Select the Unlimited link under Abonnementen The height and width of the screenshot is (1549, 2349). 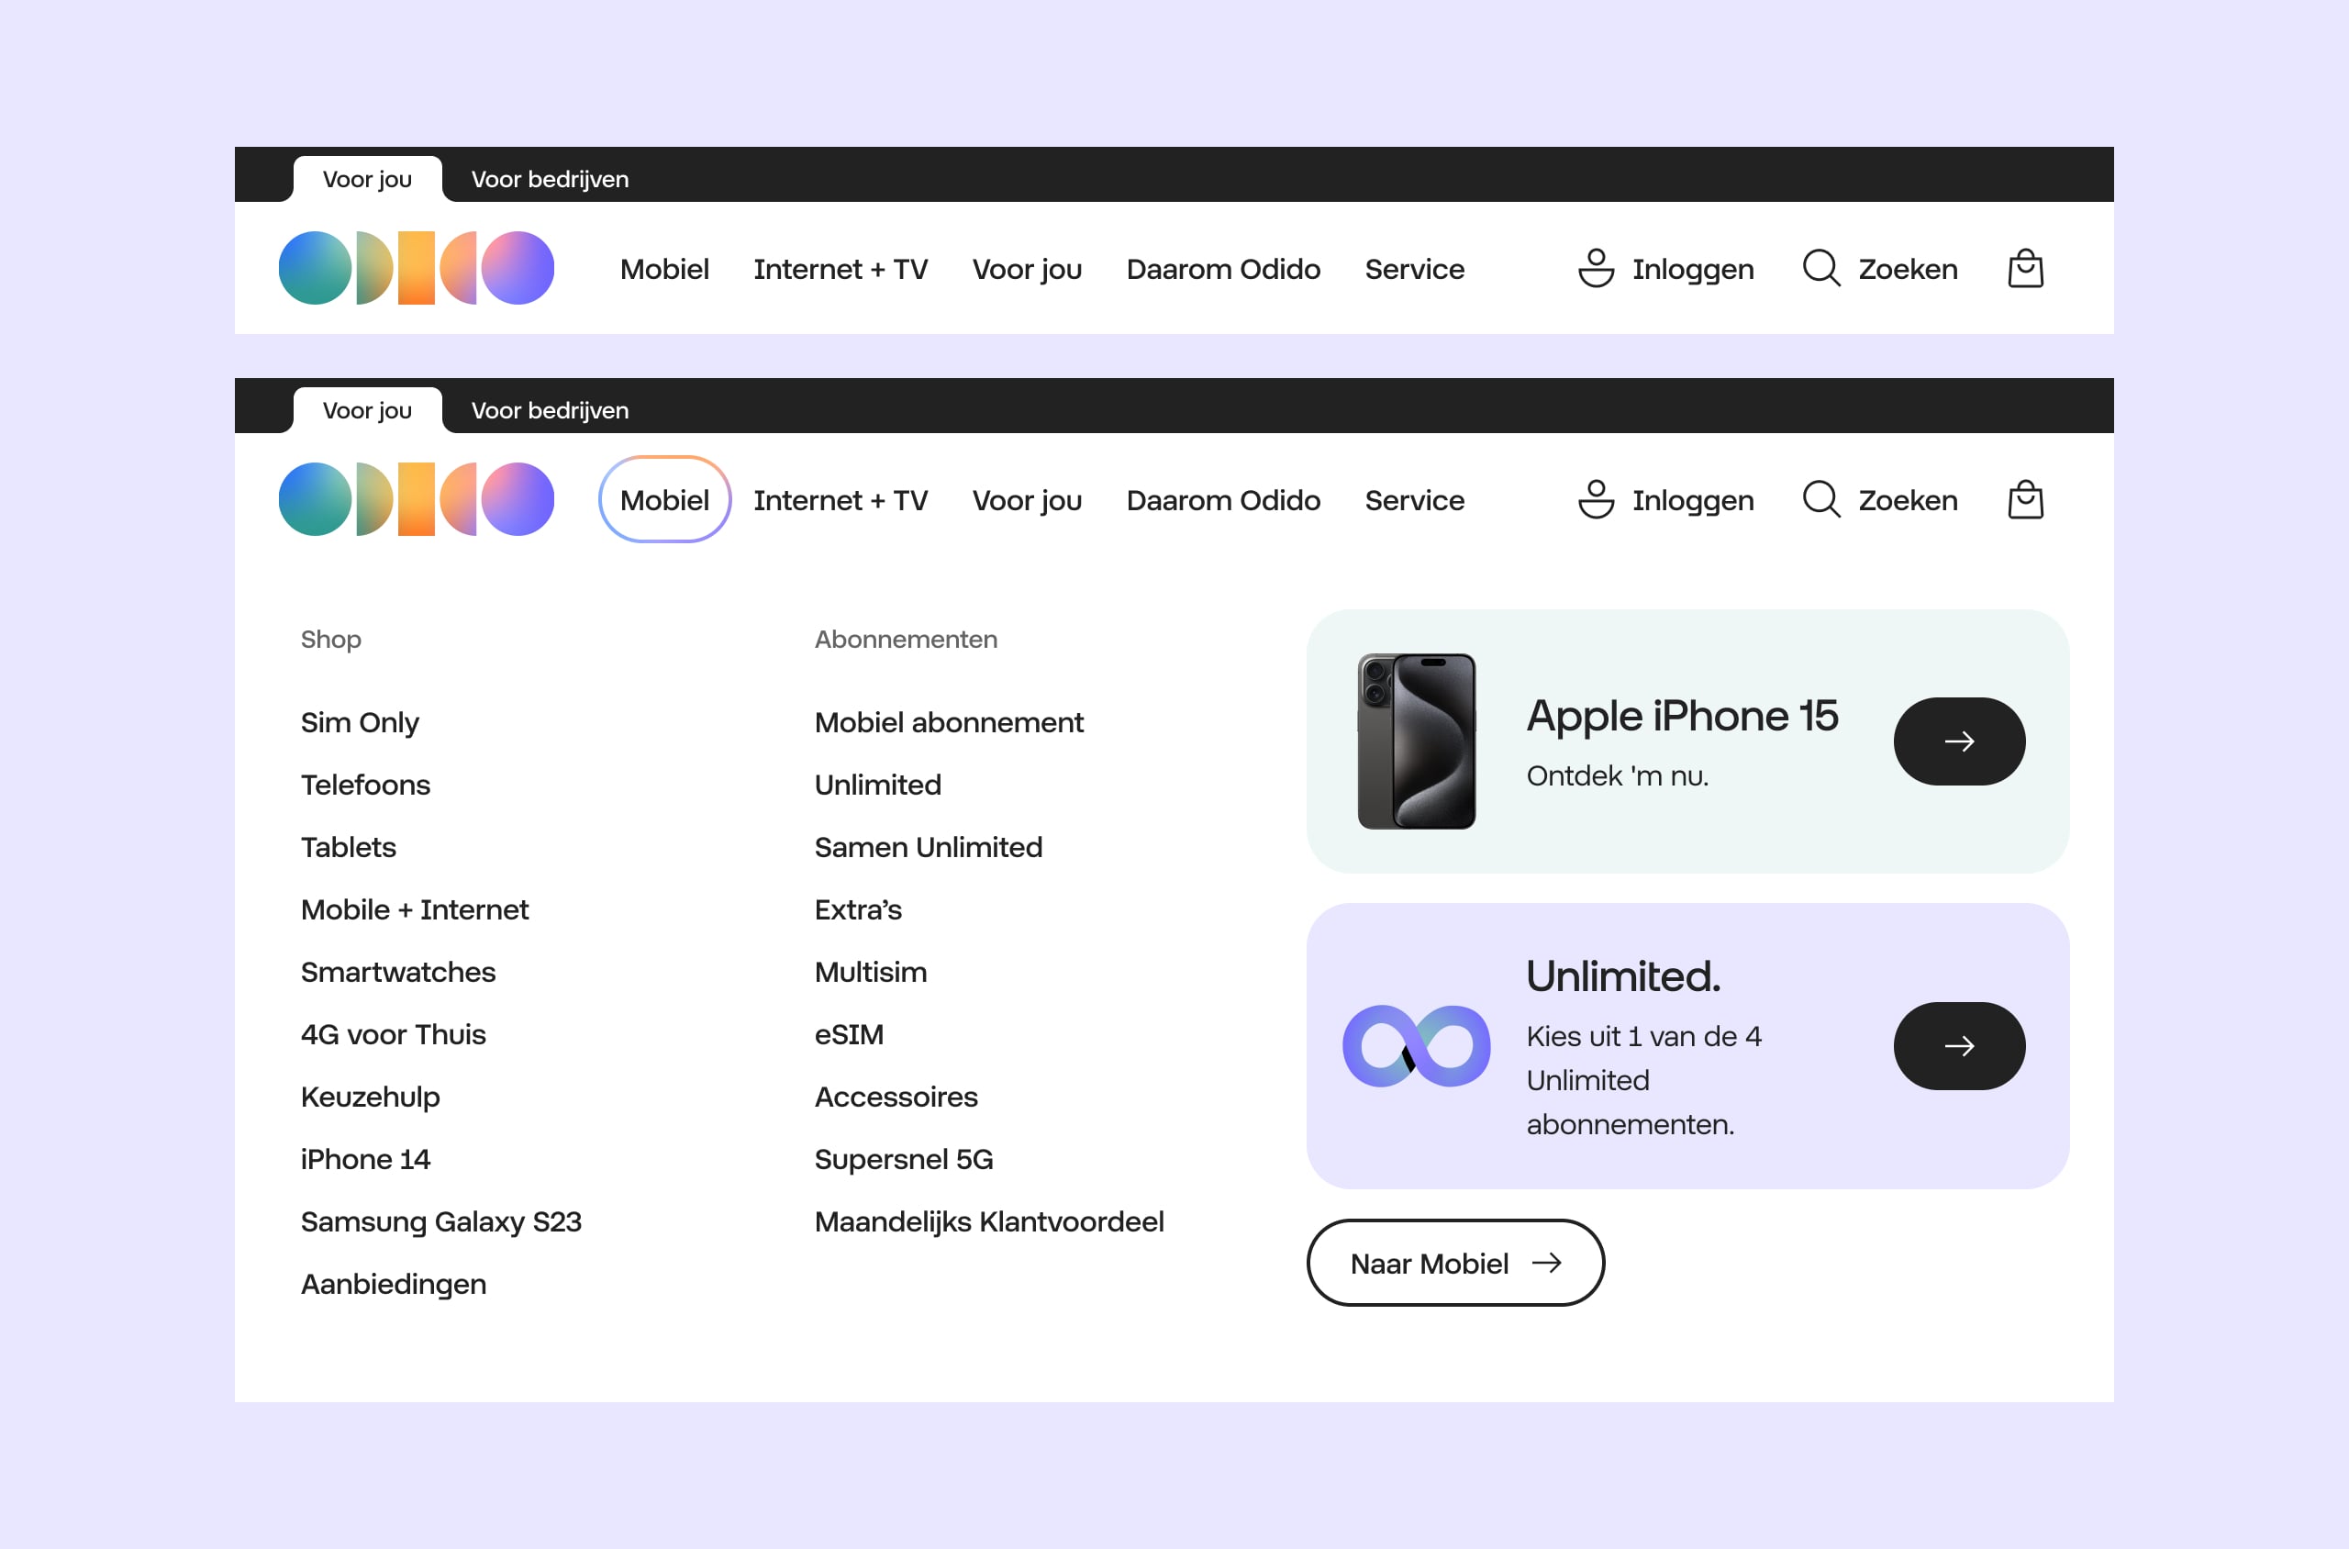(878, 785)
